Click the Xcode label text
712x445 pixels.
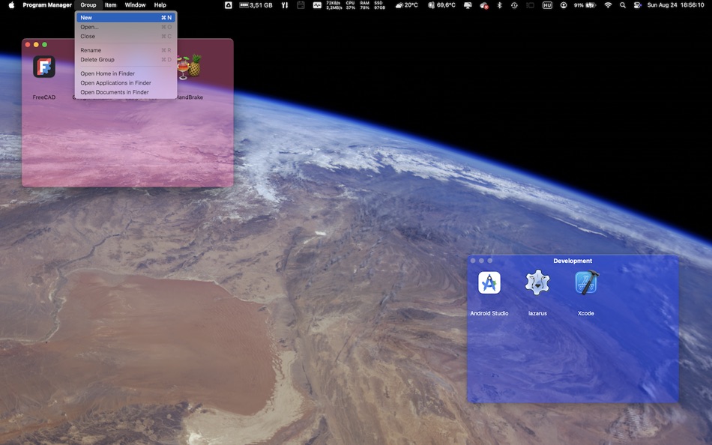(x=586, y=313)
